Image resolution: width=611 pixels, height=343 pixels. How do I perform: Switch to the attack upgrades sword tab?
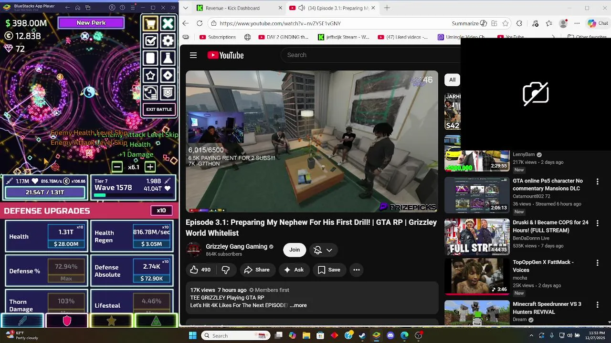[x=22, y=321]
